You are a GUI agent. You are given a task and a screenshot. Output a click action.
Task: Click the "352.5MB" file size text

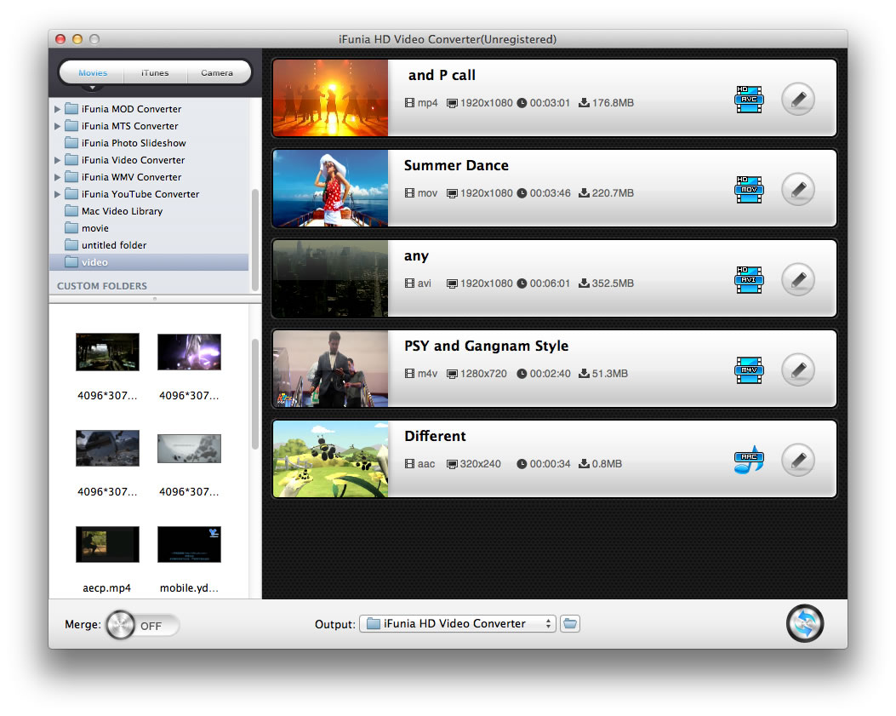coord(613,284)
